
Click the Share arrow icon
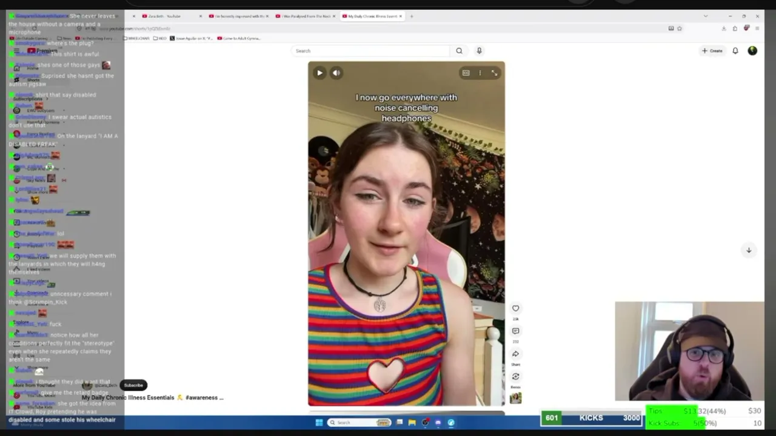[515, 354]
